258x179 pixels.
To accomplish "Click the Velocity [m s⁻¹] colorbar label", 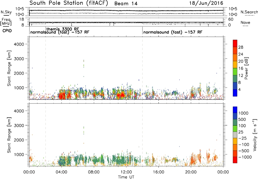I will point(254,135).
